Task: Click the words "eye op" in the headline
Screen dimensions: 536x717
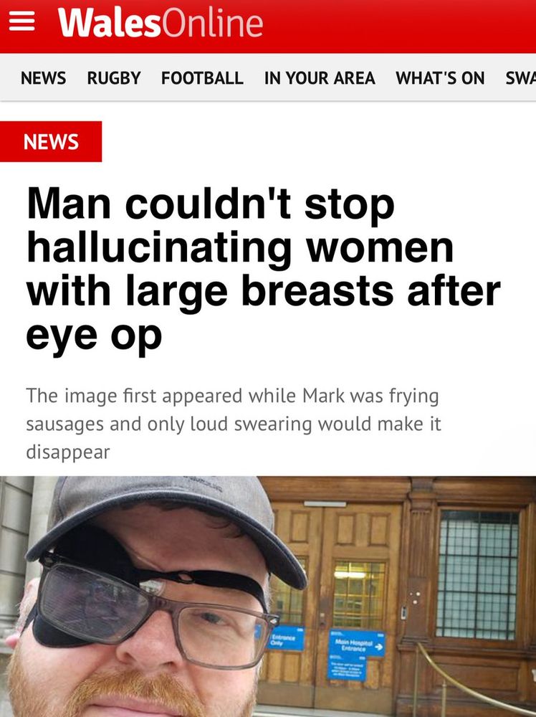Action: [x=94, y=336]
